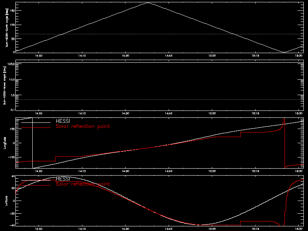
Task: Select HESSI legend text in Longitude plot
Action: click(63, 121)
